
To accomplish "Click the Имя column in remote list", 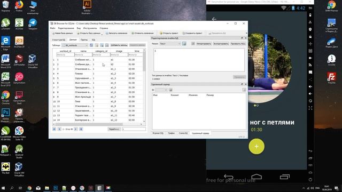I will (156, 95).
